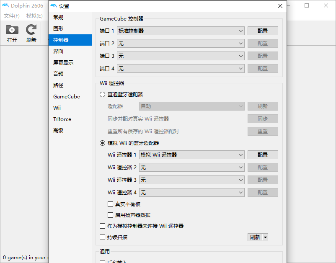Click the Refresh (刷新) toolbar icon
This screenshot has height=263, width=336.
pyautogui.click(x=31, y=34)
